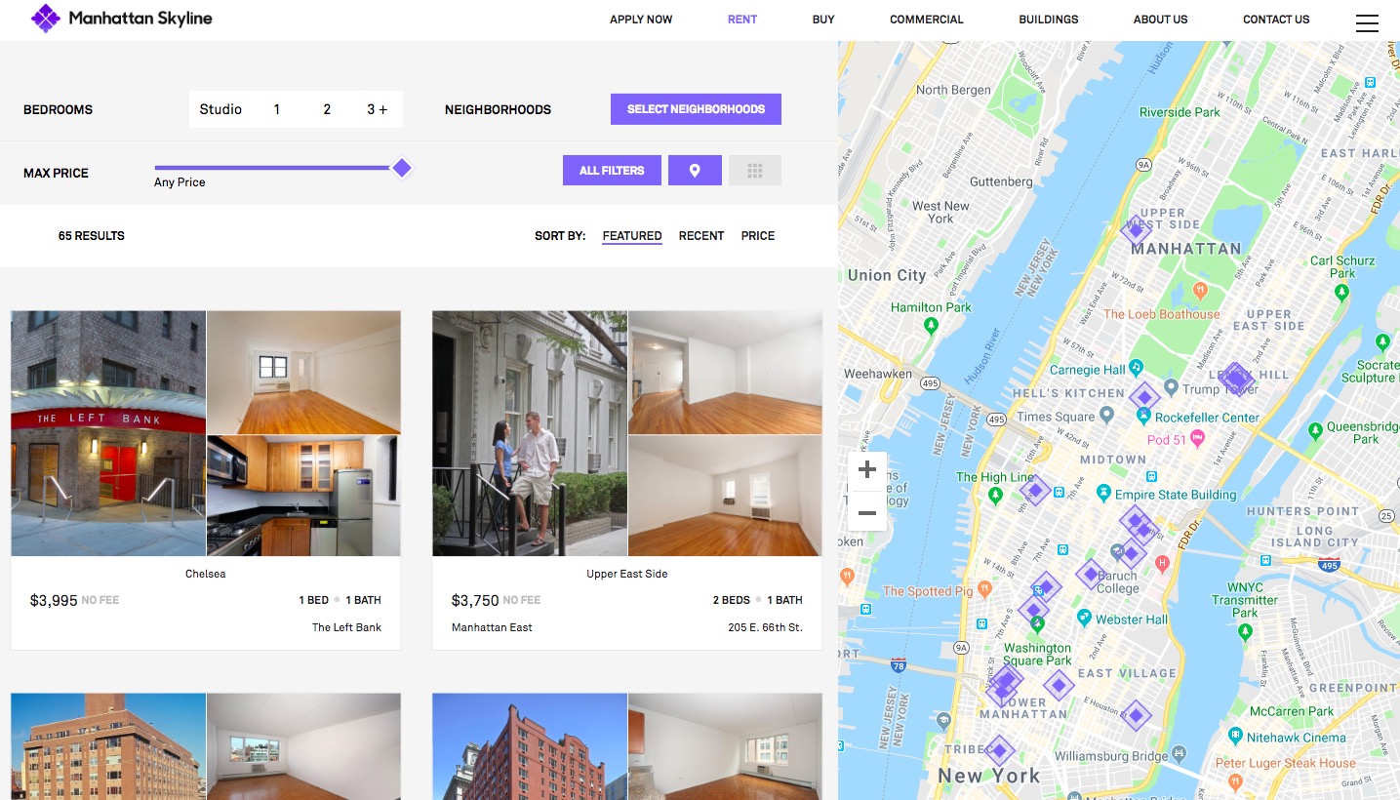The width and height of the screenshot is (1400, 800).
Task: Click listing marker near Baruch College
Action: 1090,575
